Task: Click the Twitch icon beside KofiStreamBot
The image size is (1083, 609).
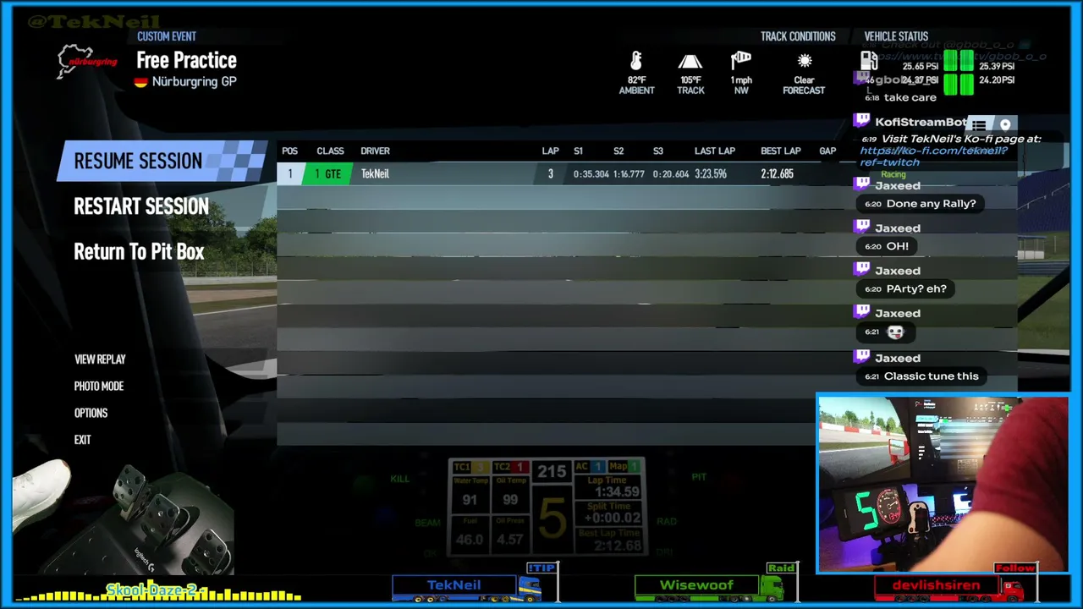Action: [861, 122]
